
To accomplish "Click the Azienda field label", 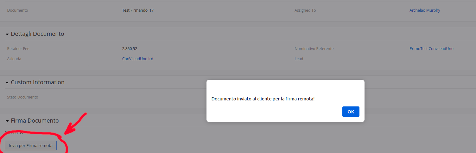I will pos(14,59).
